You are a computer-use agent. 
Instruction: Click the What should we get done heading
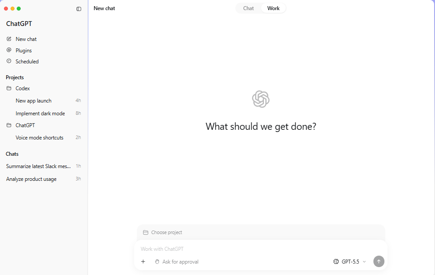coord(261,127)
